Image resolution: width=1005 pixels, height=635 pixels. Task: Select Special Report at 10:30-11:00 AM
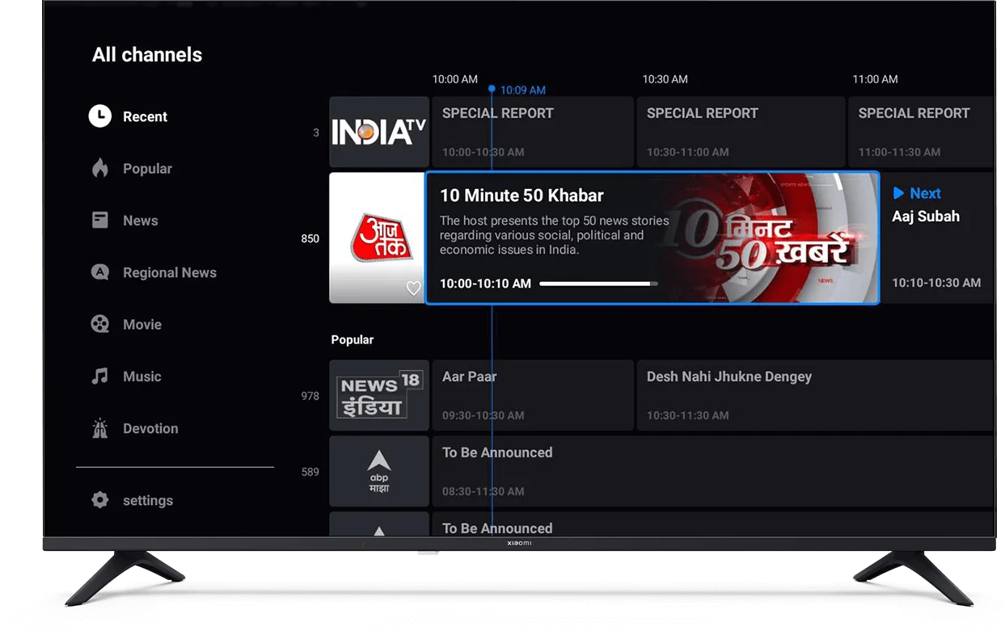(x=741, y=132)
